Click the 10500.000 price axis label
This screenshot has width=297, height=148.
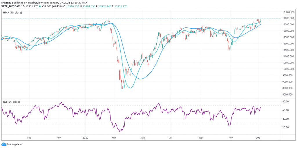click(289, 63)
